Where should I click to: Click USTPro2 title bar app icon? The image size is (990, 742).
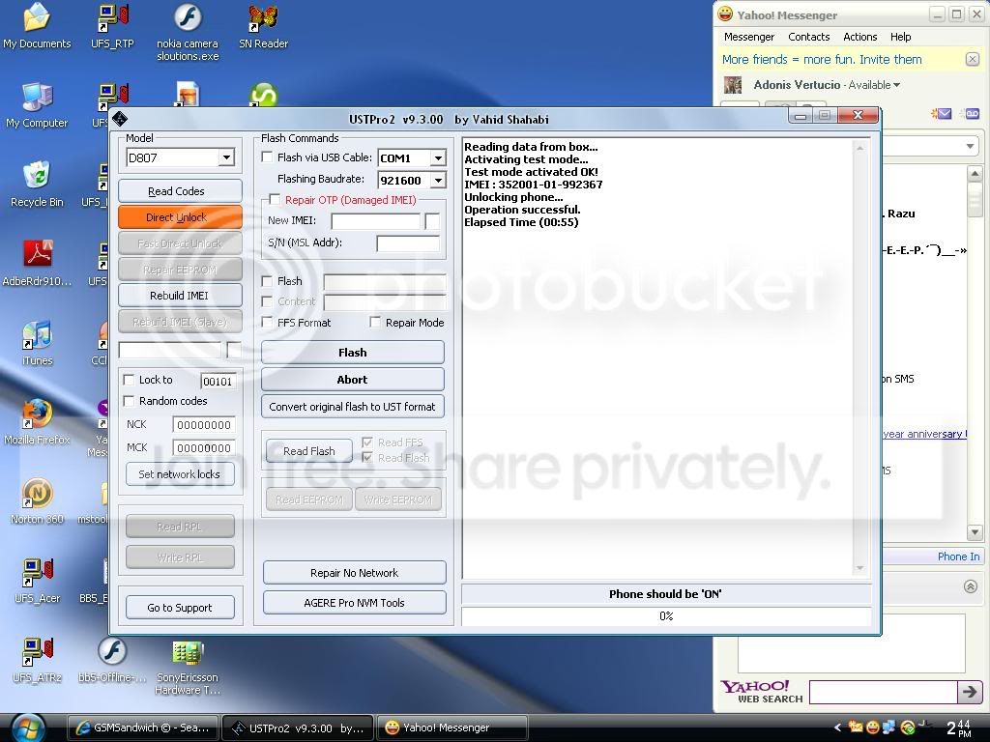click(x=120, y=119)
